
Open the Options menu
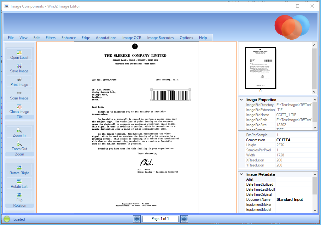pyautogui.click(x=186, y=38)
